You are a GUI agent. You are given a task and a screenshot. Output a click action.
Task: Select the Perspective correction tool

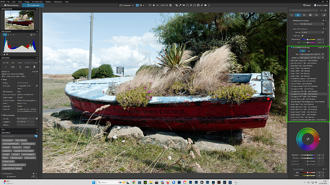click(x=187, y=5)
